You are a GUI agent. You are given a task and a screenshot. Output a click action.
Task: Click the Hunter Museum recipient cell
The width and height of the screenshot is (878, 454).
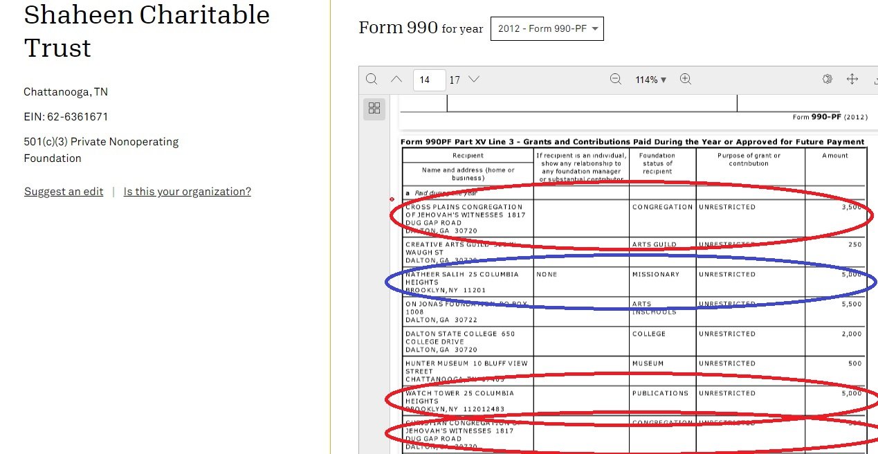click(468, 372)
